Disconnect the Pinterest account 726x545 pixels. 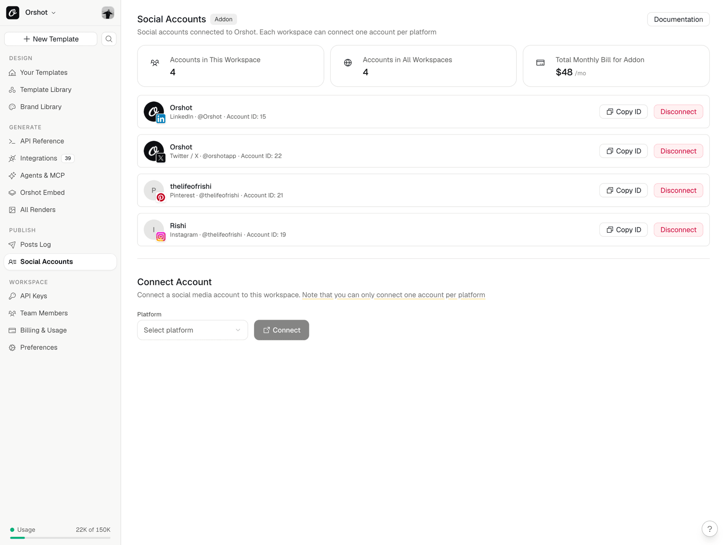point(678,191)
